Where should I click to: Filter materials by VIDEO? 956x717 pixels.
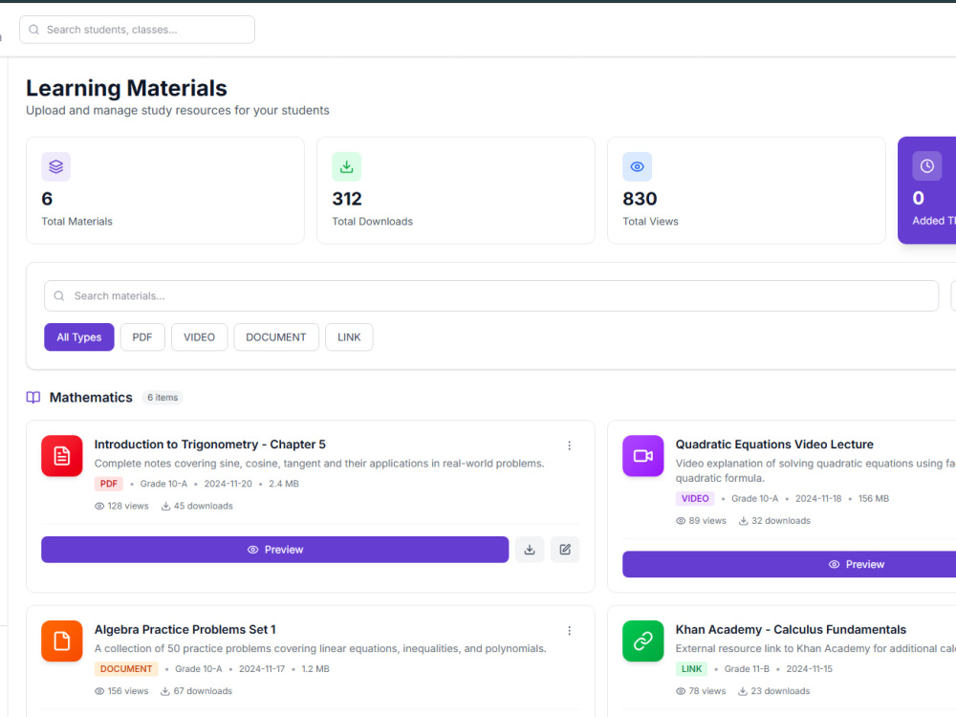click(200, 337)
